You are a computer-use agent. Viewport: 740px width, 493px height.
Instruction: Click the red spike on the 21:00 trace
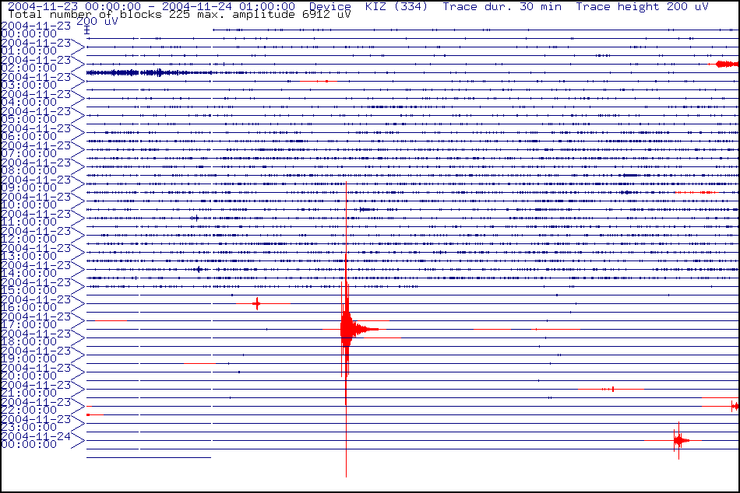tap(612, 389)
